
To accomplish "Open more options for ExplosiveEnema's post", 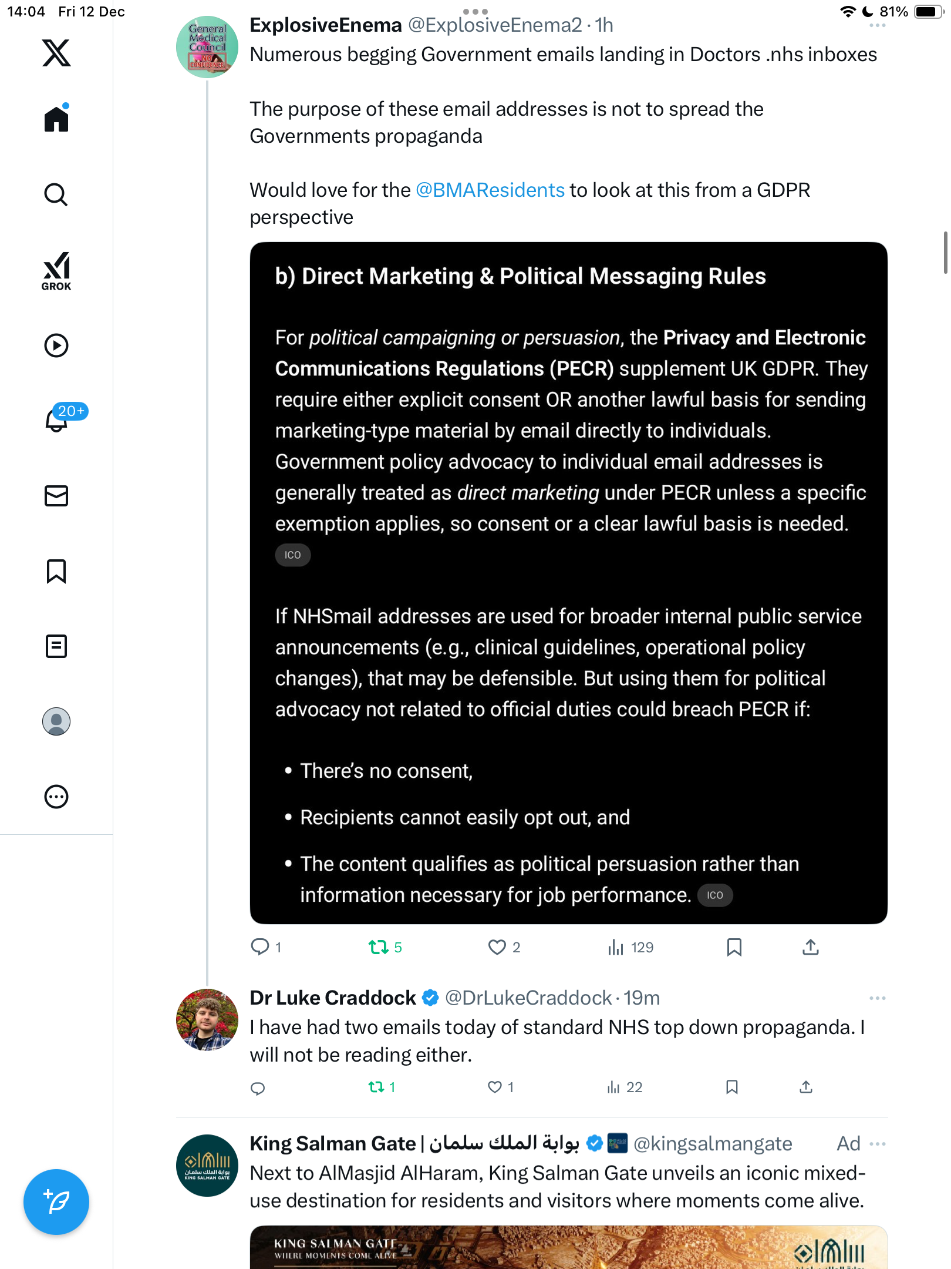I will tap(878, 26).
